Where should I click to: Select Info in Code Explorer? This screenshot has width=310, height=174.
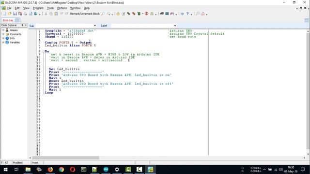pos(12,38)
